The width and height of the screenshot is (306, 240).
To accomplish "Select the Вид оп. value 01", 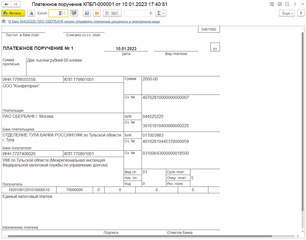I will point(145,172).
